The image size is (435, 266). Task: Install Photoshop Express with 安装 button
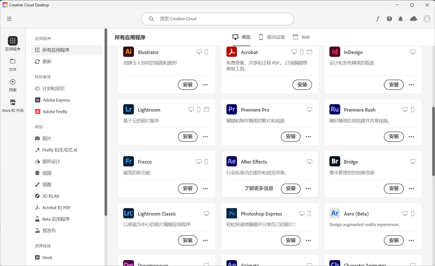[x=291, y=240]
